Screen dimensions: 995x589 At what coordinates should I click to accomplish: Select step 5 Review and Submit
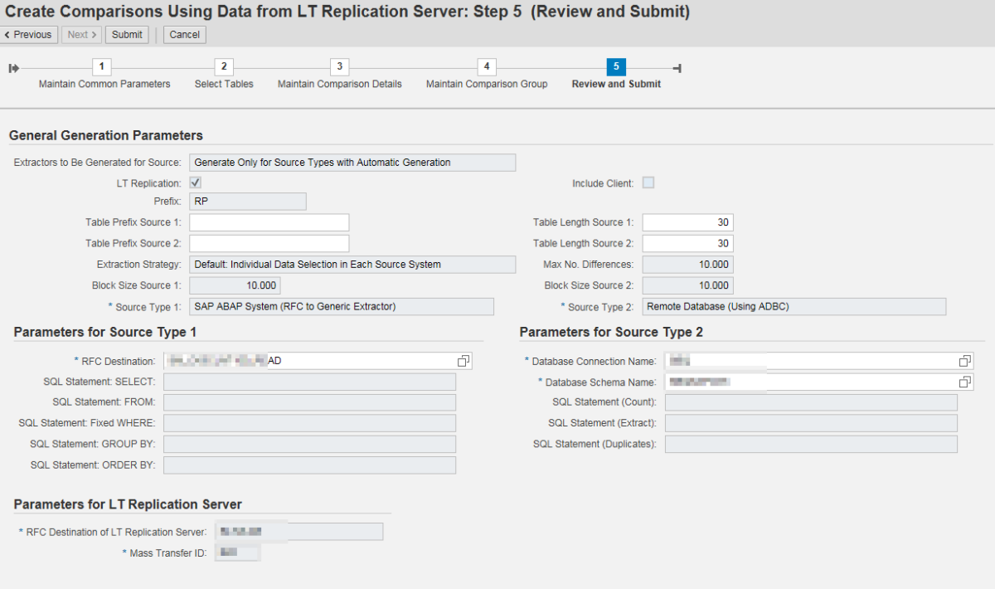tap(616, 67)
